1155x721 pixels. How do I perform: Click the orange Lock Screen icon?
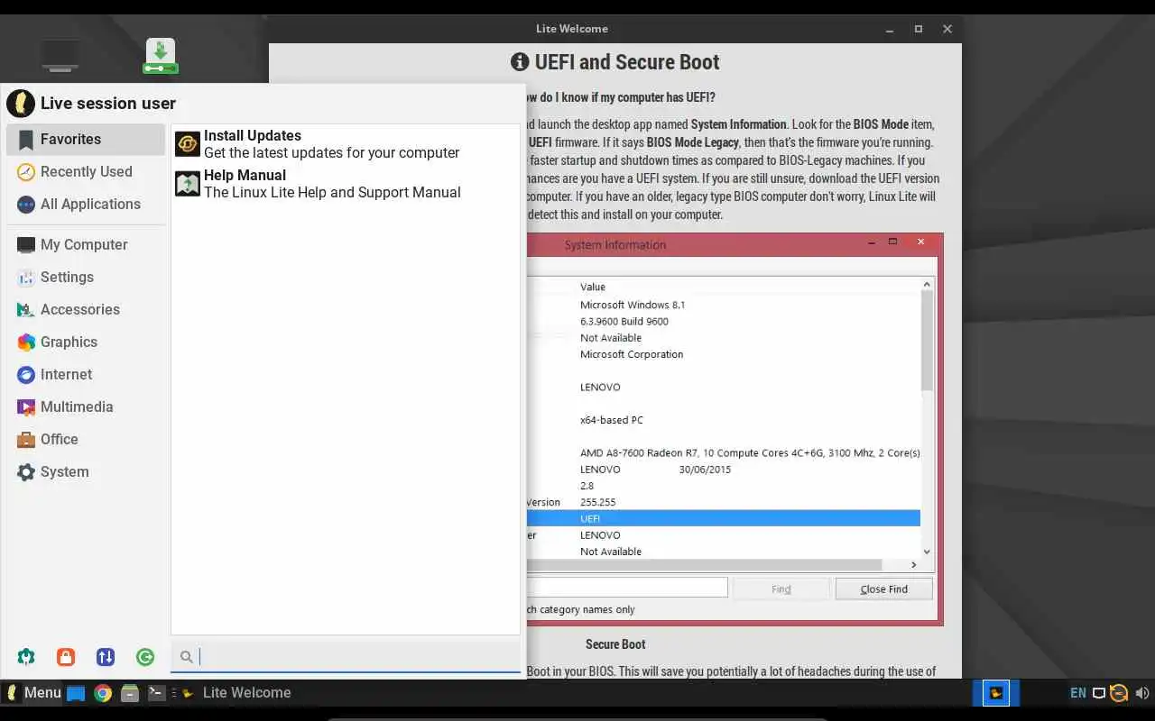coord(66,657)
